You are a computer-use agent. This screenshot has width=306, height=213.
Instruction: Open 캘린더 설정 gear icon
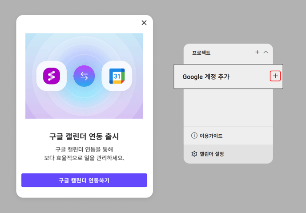pos(194,154)
